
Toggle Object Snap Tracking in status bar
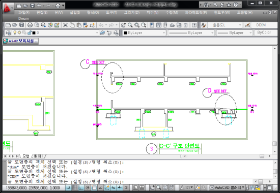tap(100, 187)
